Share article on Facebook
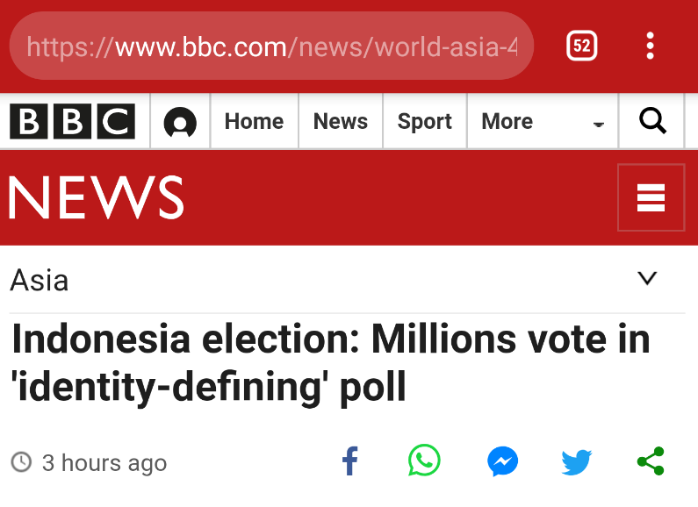 tap(350, 461)
